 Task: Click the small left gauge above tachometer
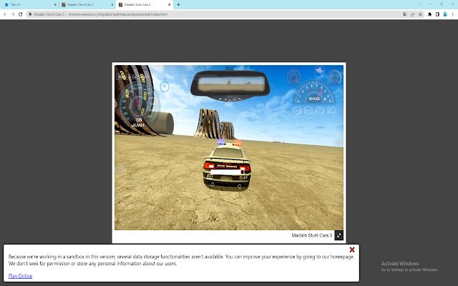coord(294,78)
